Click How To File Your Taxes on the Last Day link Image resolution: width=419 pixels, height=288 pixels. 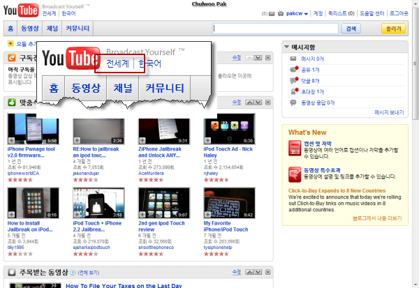(124, 285)
